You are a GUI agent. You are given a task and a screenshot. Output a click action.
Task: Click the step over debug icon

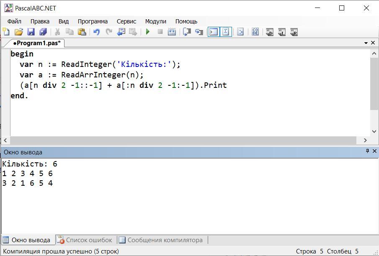coord(187,32)
